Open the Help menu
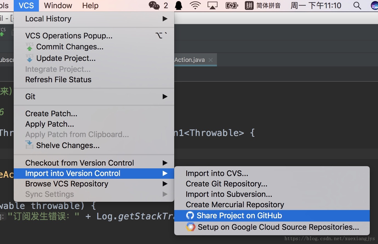This screenshot has height=244, width=378. (90, 5)
